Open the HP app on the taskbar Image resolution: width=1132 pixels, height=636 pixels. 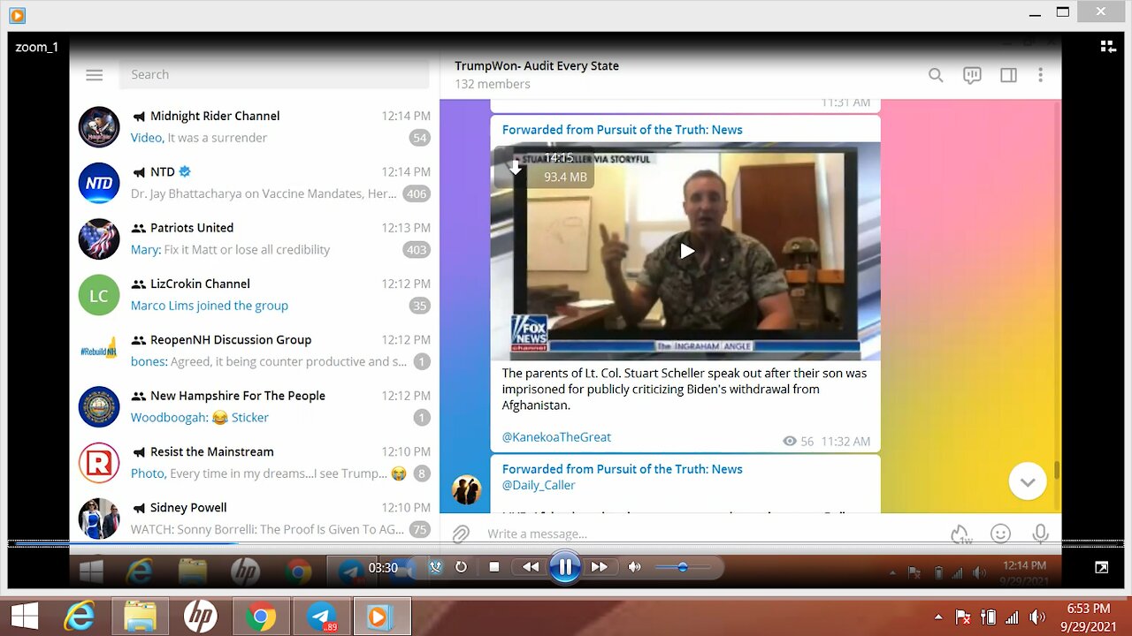[x=200, y=616]
